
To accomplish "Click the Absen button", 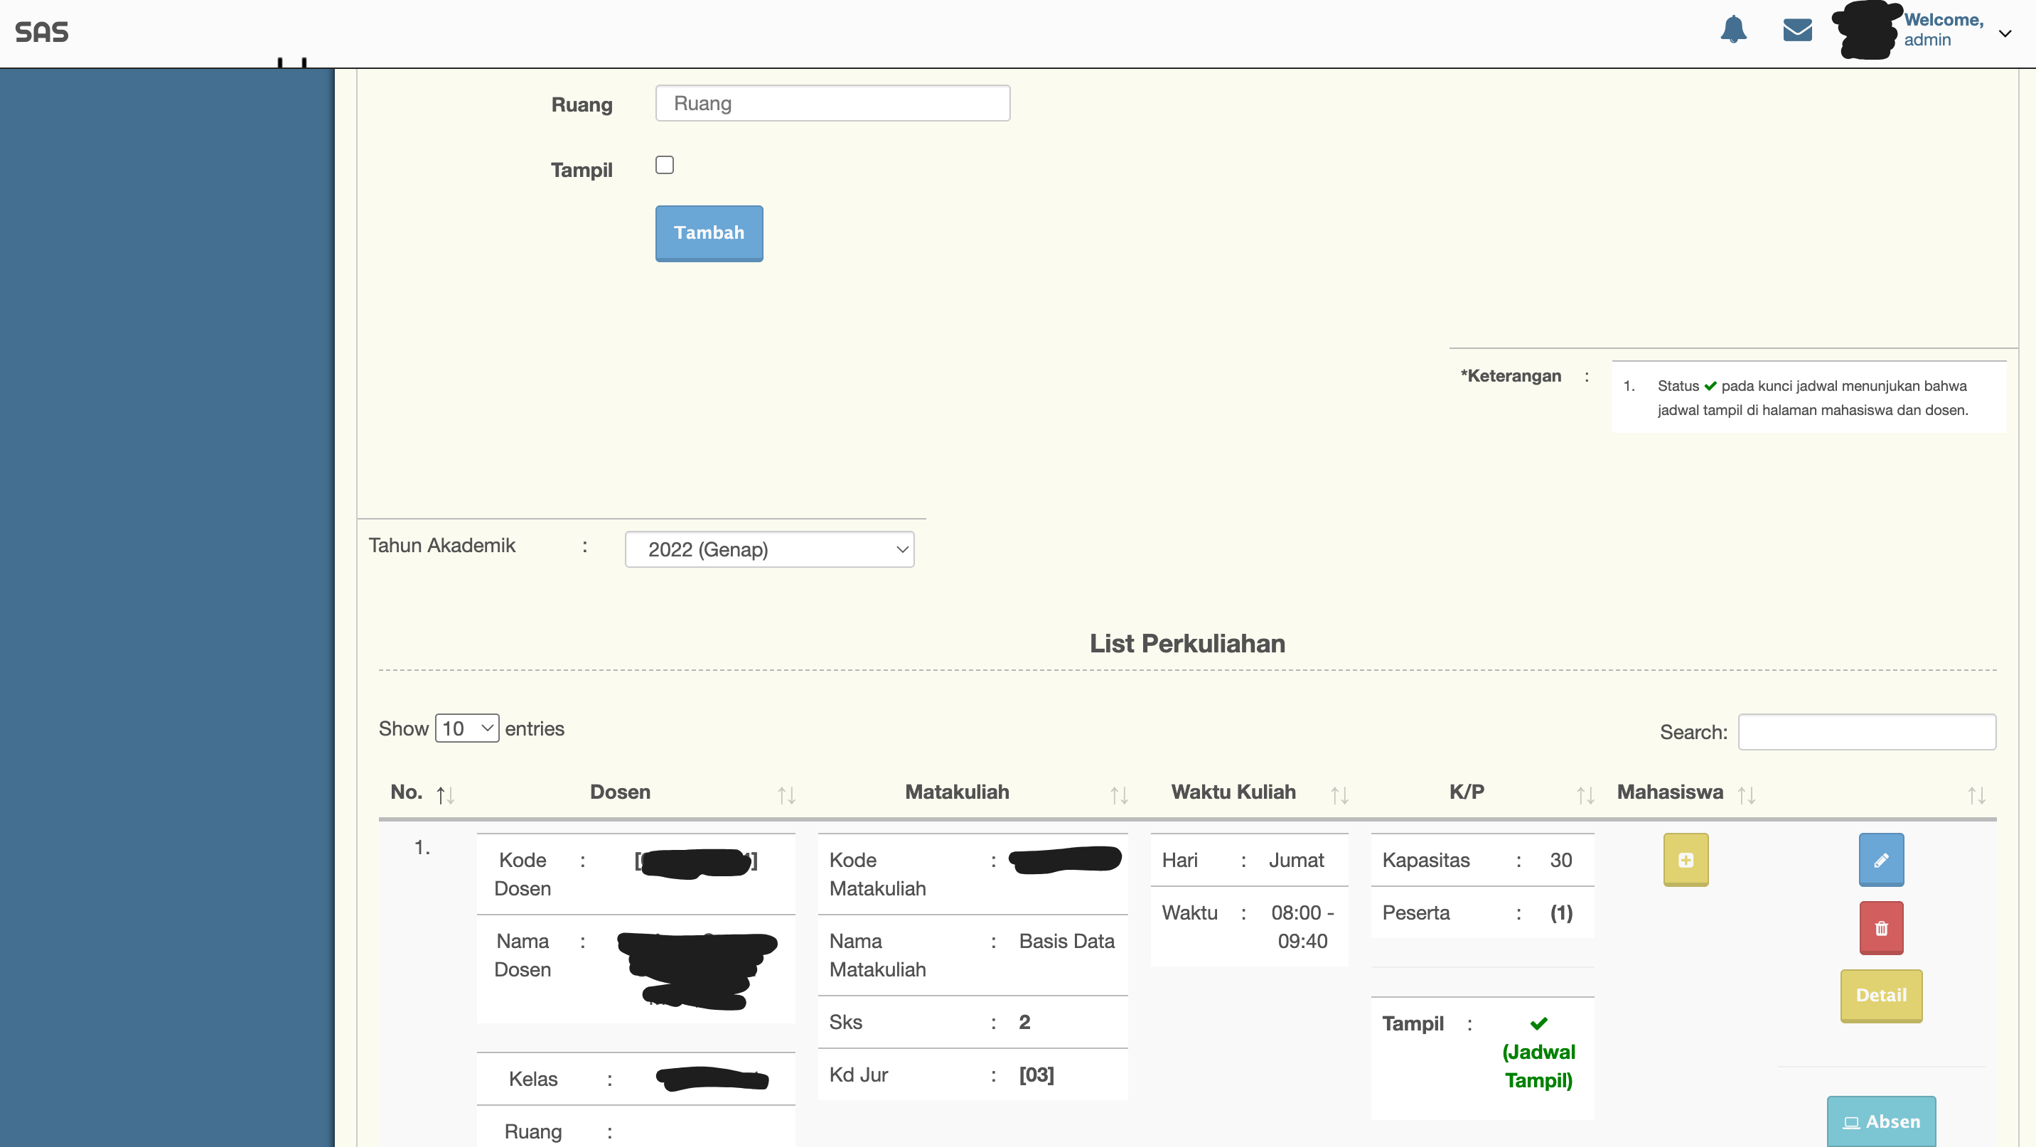I will (1880, 1121).
